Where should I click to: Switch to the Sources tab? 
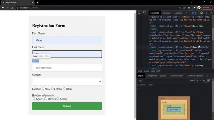pyautogui.click(x=178, y=13)
